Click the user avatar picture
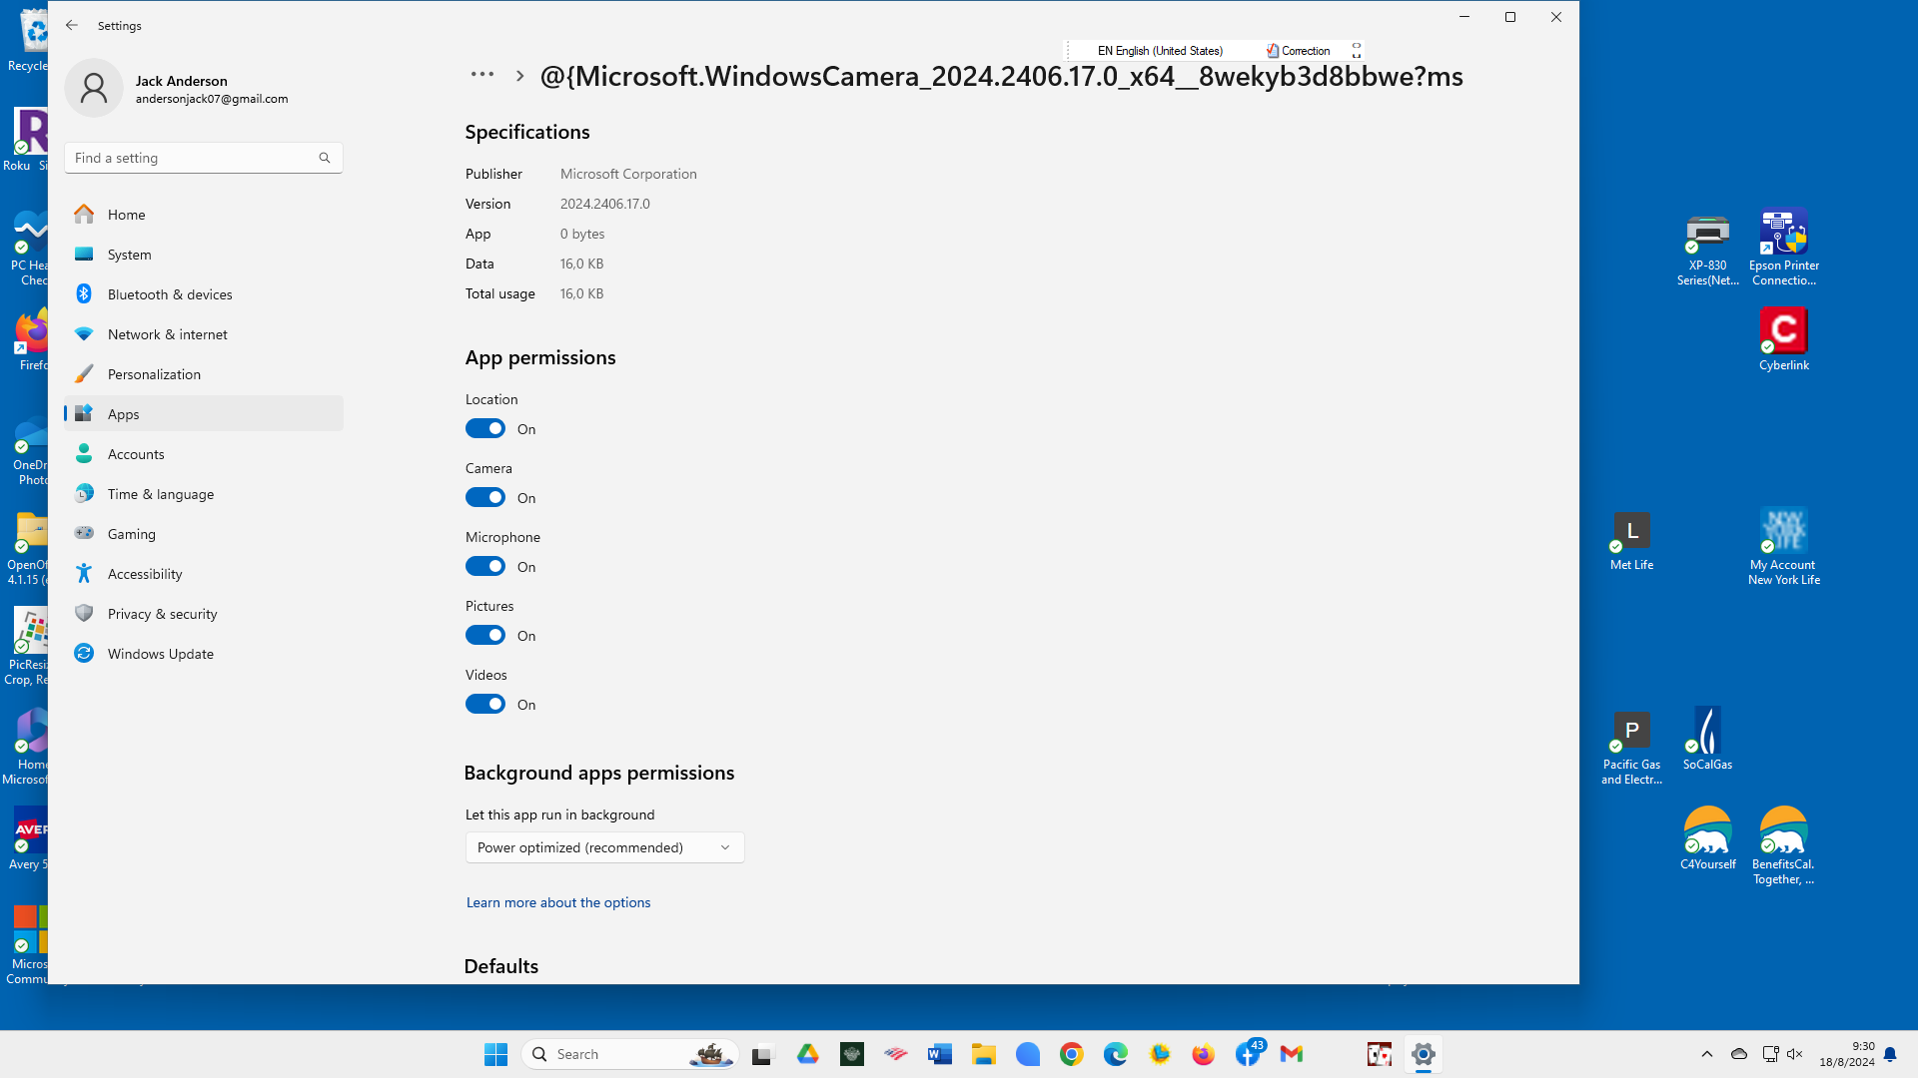1918x1078 pixels. coord(94,89)
